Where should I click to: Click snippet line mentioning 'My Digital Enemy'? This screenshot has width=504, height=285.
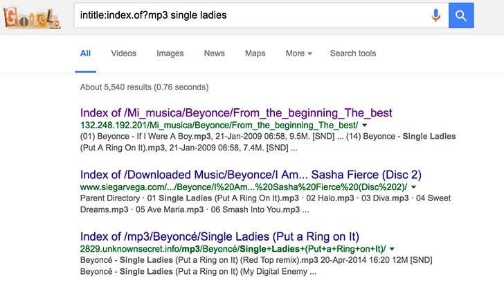pos(198,272)
